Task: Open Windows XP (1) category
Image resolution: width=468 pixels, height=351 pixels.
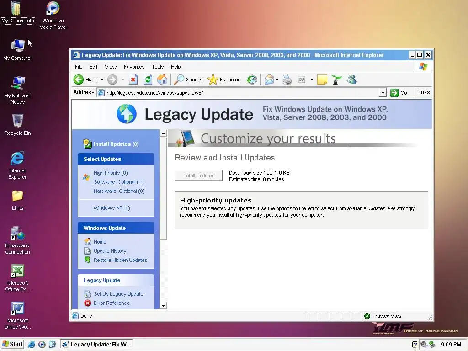Action: point(112,208)
